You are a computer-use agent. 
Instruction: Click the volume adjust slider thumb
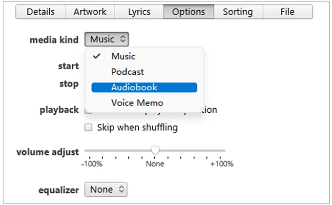(x=155, y=151)
